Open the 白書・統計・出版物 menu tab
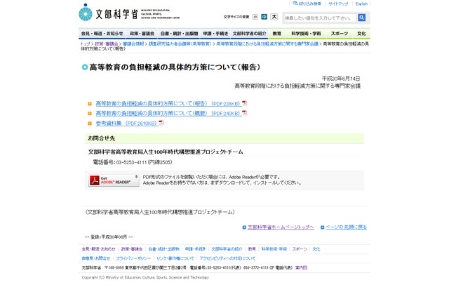449x299 pixels. tap(179, 34)
